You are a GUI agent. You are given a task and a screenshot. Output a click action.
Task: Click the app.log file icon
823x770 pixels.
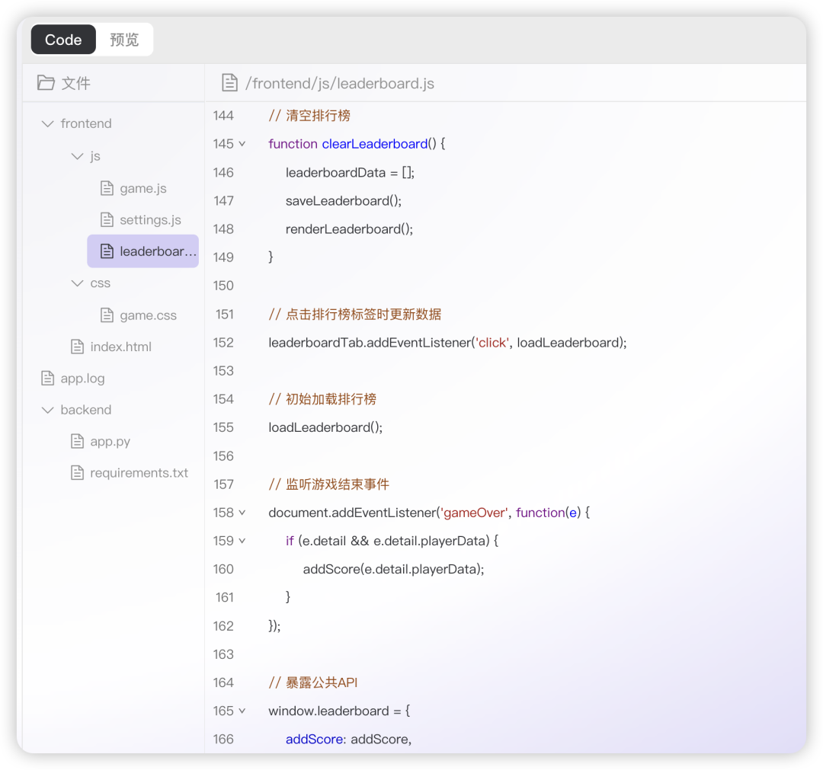[x=48, y=379]
